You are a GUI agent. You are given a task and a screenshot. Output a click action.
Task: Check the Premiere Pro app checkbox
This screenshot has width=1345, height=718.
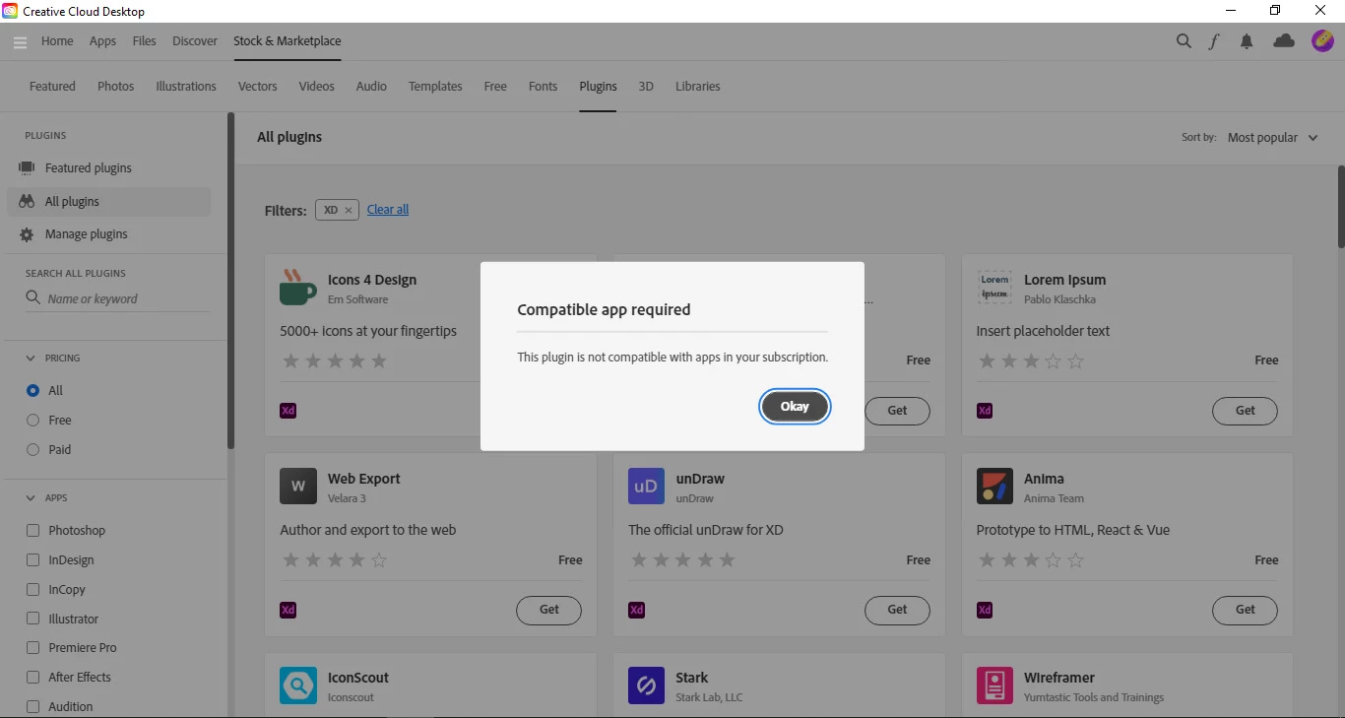coord(33,648)
